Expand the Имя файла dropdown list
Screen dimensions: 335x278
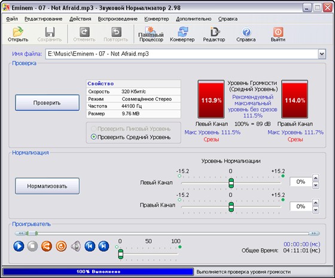point(322,54)
